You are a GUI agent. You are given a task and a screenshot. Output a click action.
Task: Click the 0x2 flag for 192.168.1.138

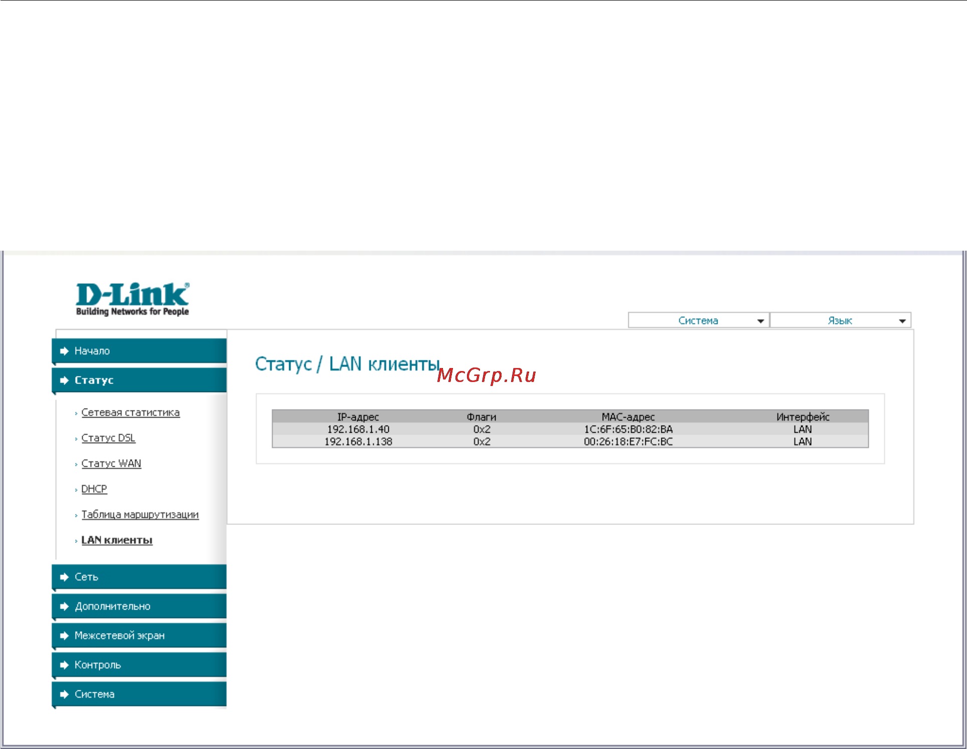pos(482,442)
